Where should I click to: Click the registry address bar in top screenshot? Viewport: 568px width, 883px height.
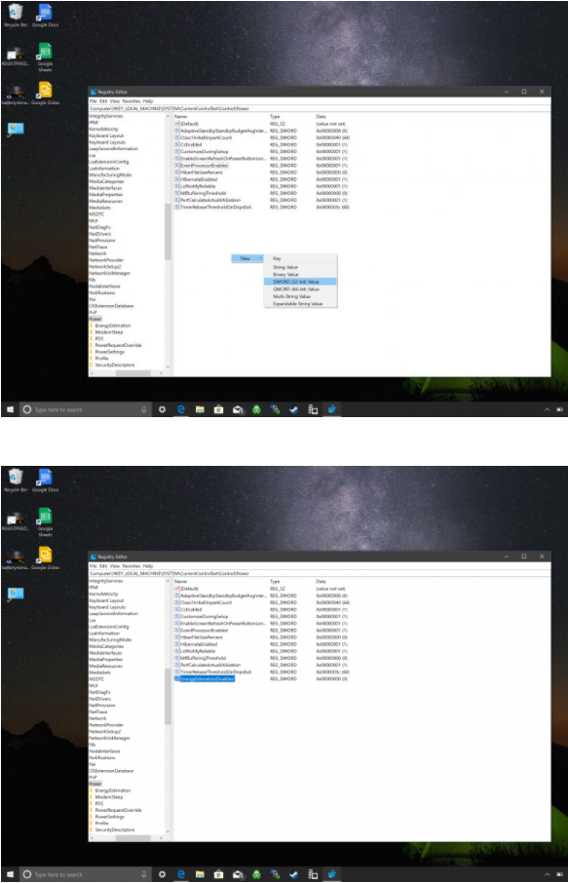pyautogui.click(x=320, y=108)
